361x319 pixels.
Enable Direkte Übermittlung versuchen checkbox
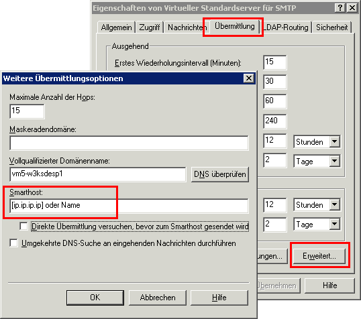click(23, 226)
